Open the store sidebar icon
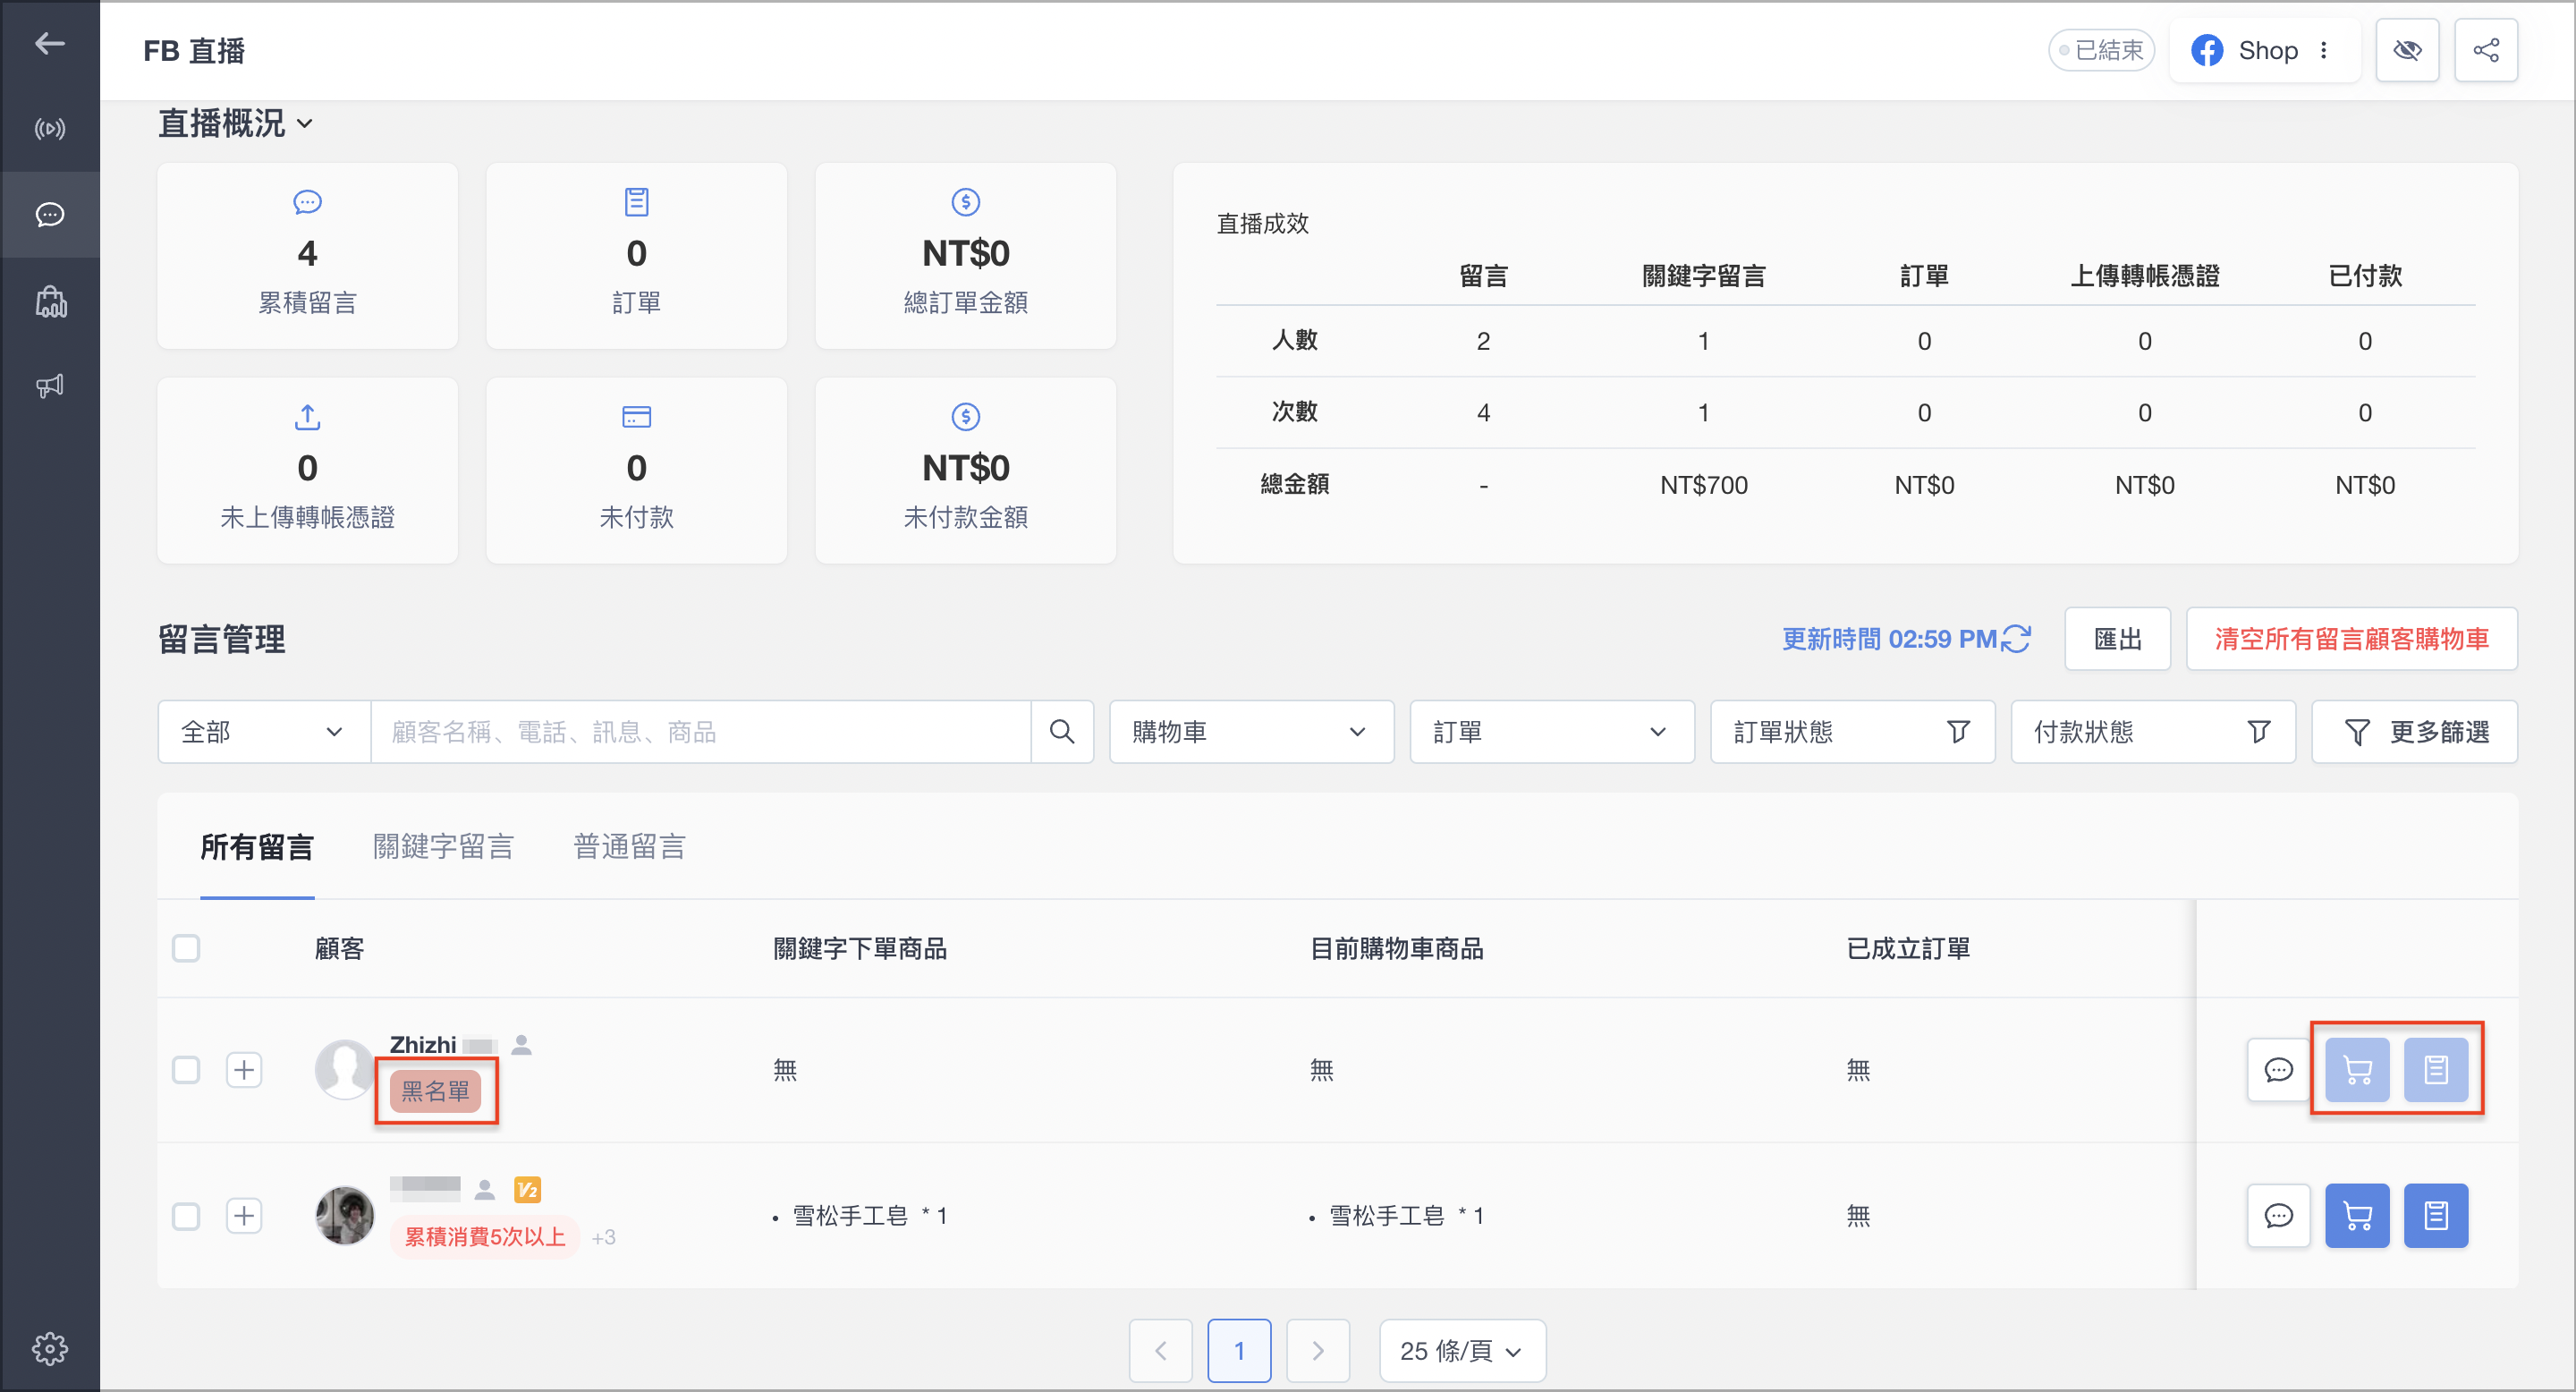 [49, 301]
